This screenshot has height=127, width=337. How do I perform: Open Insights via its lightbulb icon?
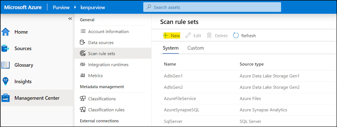(6, 82)
